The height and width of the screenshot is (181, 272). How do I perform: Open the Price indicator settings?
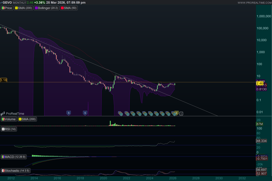tap(7, 8)
